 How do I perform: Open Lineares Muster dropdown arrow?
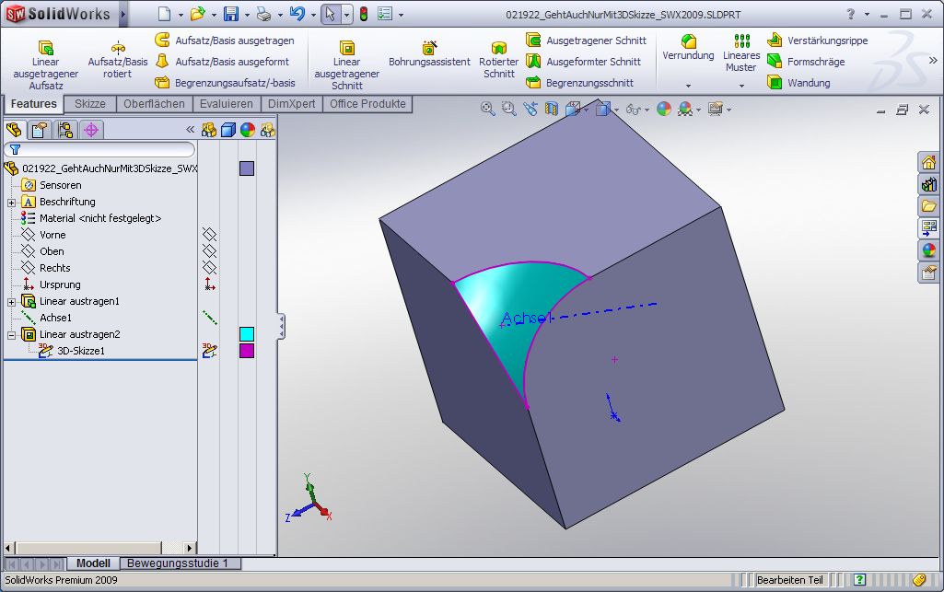pos(741,86)
